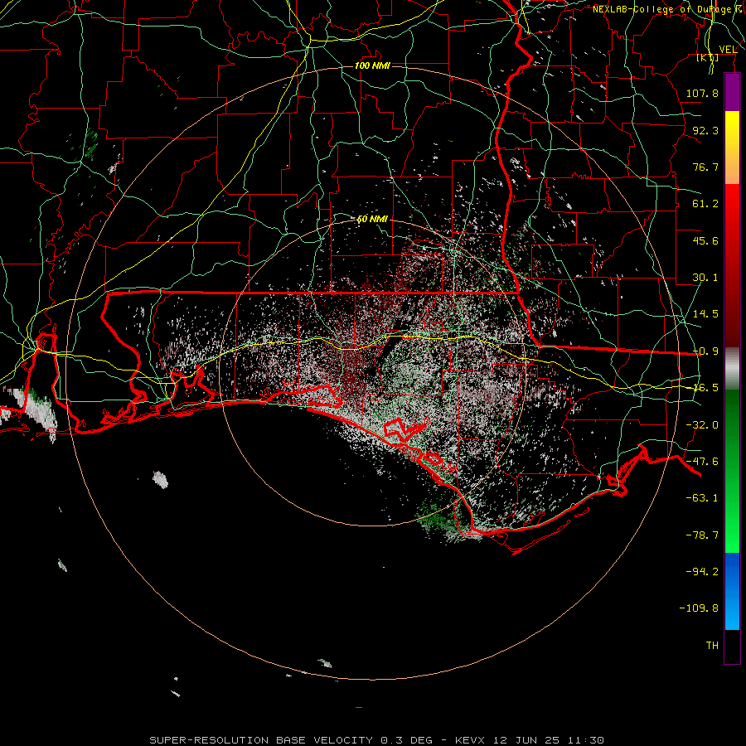746x746 pixels.
Task: Select the -109.8 legend value
Action: 699,608
